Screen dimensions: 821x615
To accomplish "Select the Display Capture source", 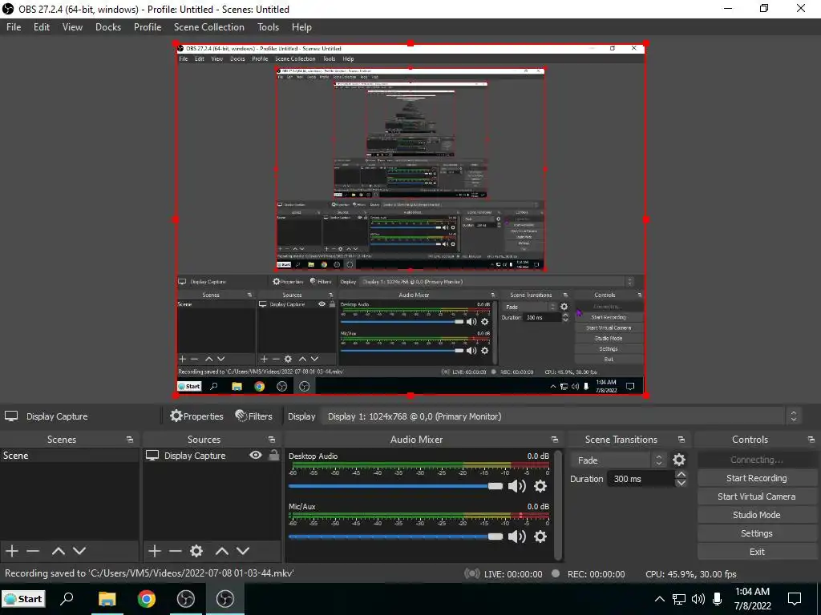I will (x=195, y=456).
